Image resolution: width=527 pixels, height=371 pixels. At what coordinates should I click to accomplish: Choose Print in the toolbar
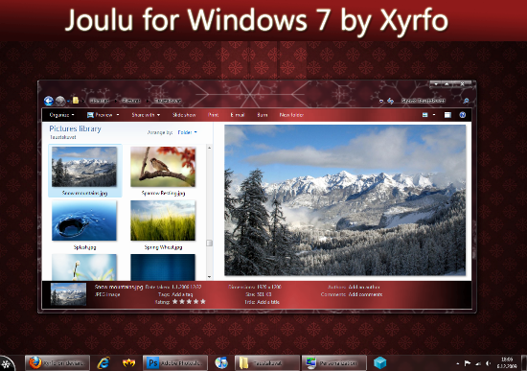click(x=213, y=115)
